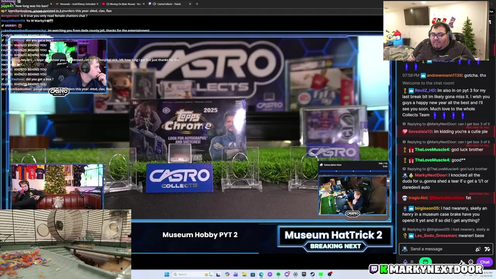The height and width of the screenshot is (279, 496).
Task: Click the taskbar Search box
Action: (193, 274)
